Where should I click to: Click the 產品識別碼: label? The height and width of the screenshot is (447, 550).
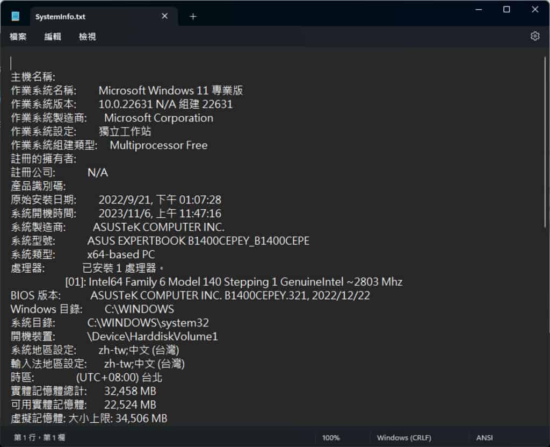38,186
